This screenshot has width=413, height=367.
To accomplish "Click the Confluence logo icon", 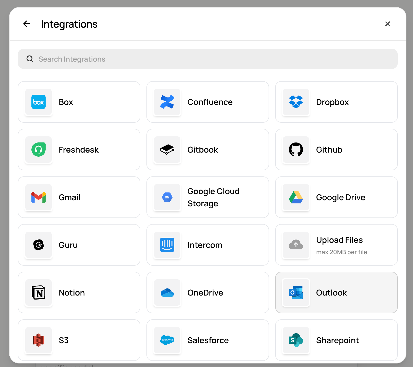I will pos(167,102).
